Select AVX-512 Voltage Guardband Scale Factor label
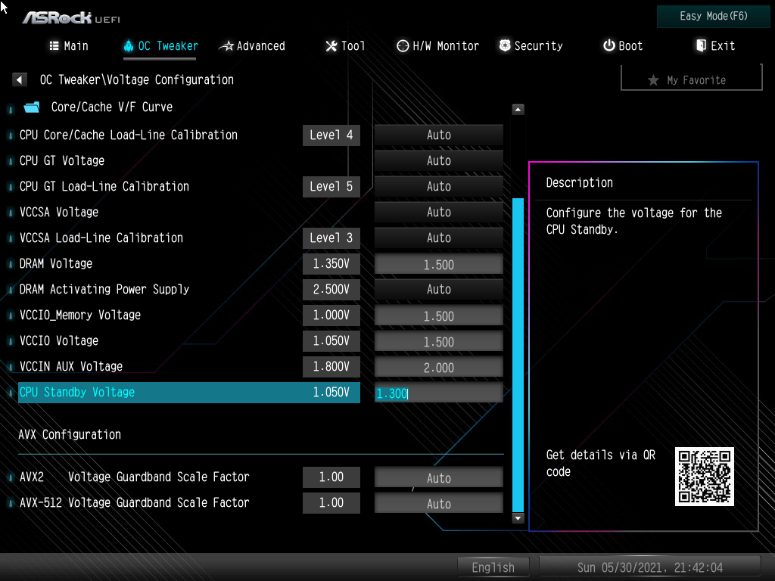Viewport: 775px width, 581px height. point(135,502)
